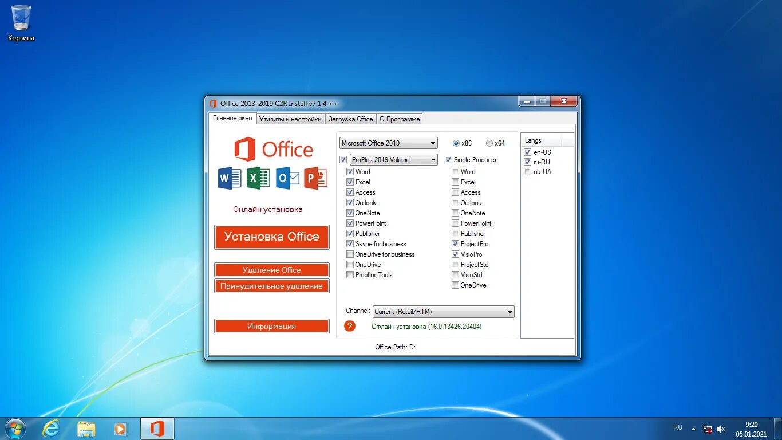The height and width of the screenshot is (440, 782).
Task: Select the x64 radio button
Action: [489, 143]
